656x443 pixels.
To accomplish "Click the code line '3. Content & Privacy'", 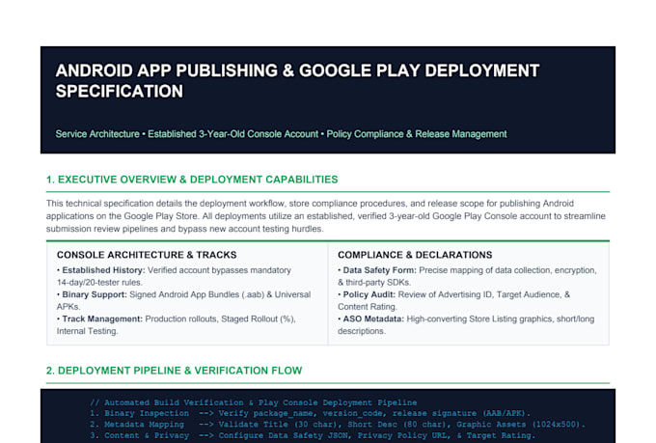I will click(x=139, y=435).
